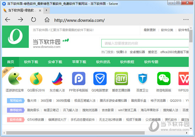Open the 极品五笔输入法 link
Screen dimensions: 195x137
(85, 100)
